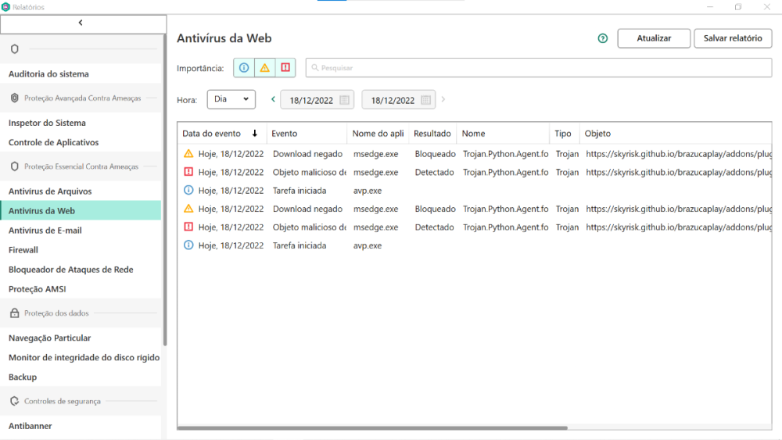The height and width of the screenshot is (440, 782).
Task: Open the Antibanner report
Action: point(30,426)
